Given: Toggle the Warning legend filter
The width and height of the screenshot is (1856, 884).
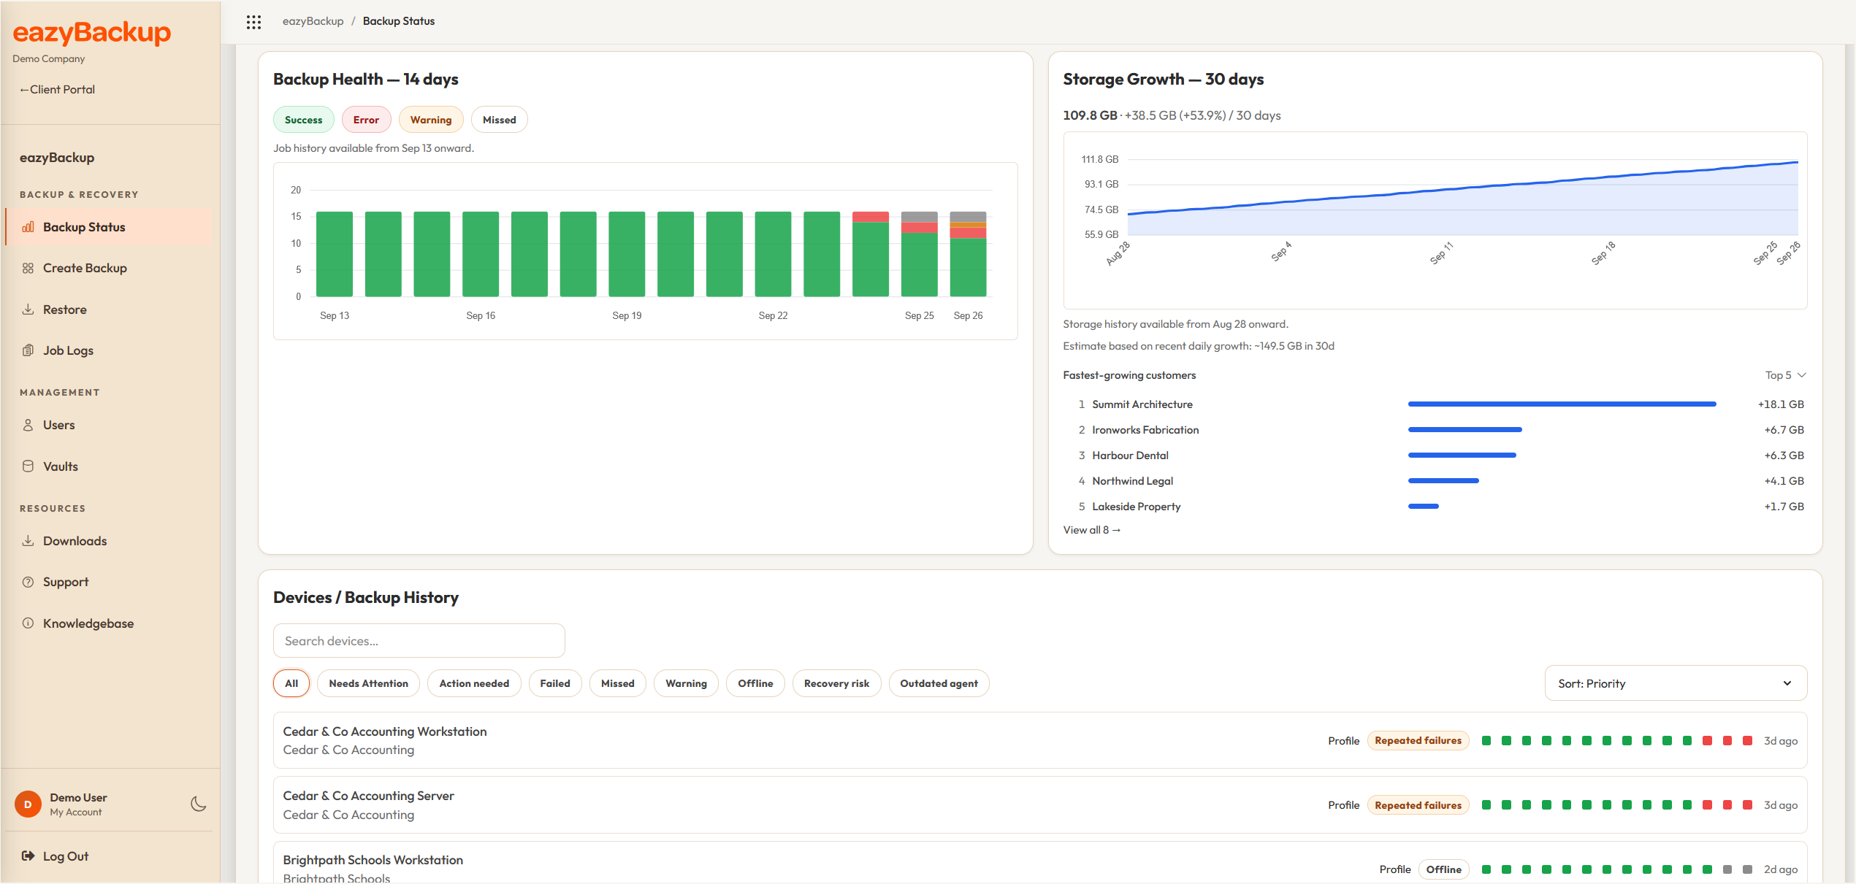Looking at the screenshot, I should click(431, 120).
